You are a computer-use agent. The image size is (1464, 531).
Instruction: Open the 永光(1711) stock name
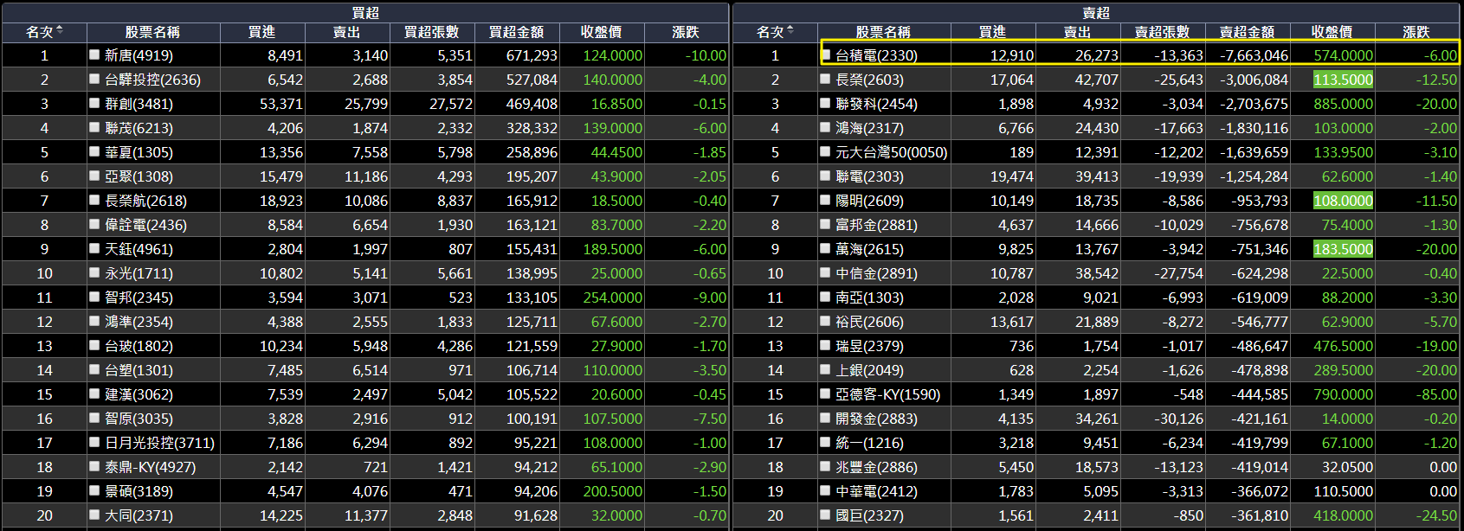point(139,273)
